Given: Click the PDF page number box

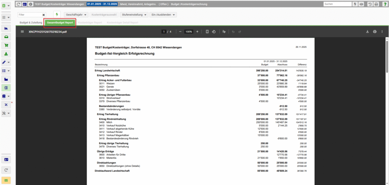Looking at the screenshot, I should click(164, 32).
